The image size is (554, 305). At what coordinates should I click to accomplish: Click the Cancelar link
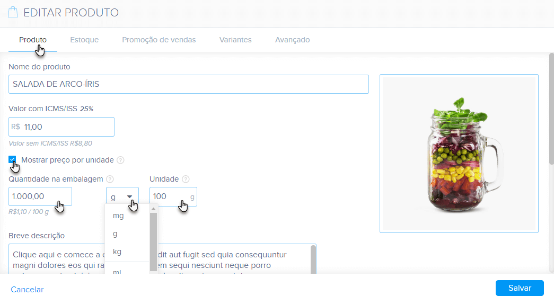pyautogui.click(x=27, y=290)
